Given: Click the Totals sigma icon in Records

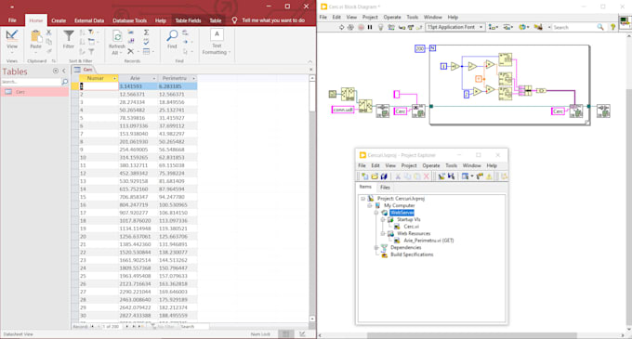Looking at the screenshot, I should [146, 33].
